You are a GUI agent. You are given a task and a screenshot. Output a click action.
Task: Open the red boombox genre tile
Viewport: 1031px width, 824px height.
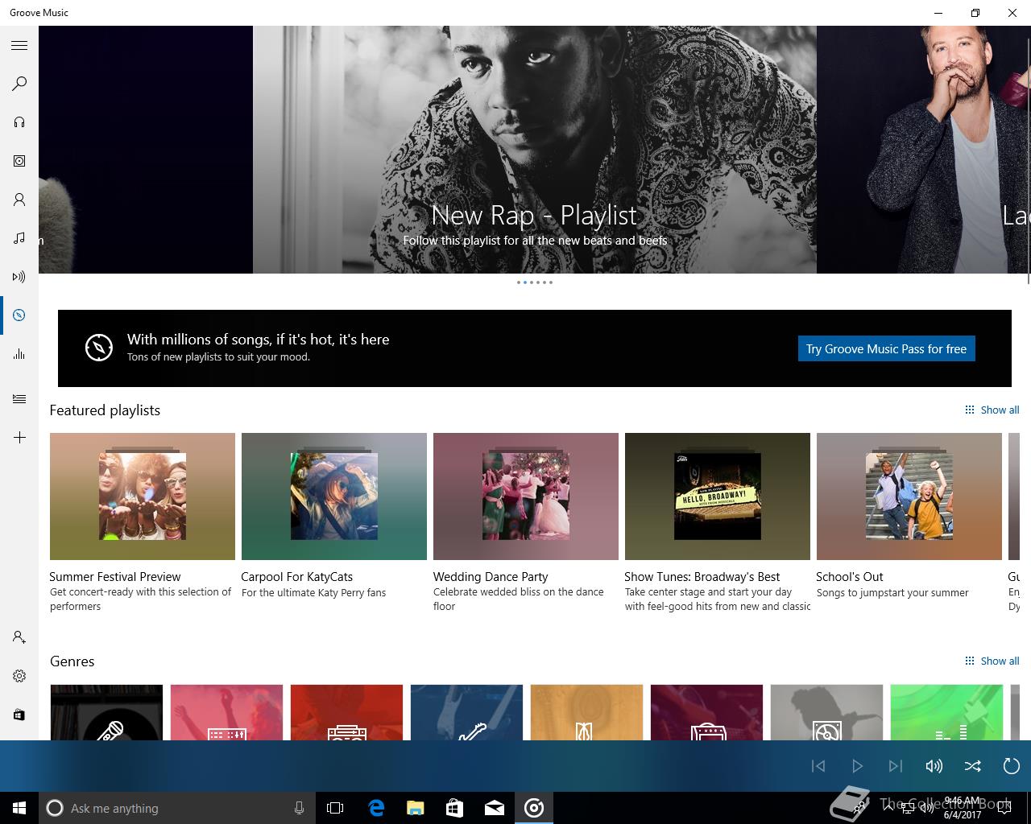(346, 712)
